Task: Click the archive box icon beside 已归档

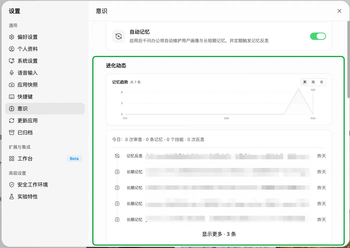Action: [x=11, y=133]
